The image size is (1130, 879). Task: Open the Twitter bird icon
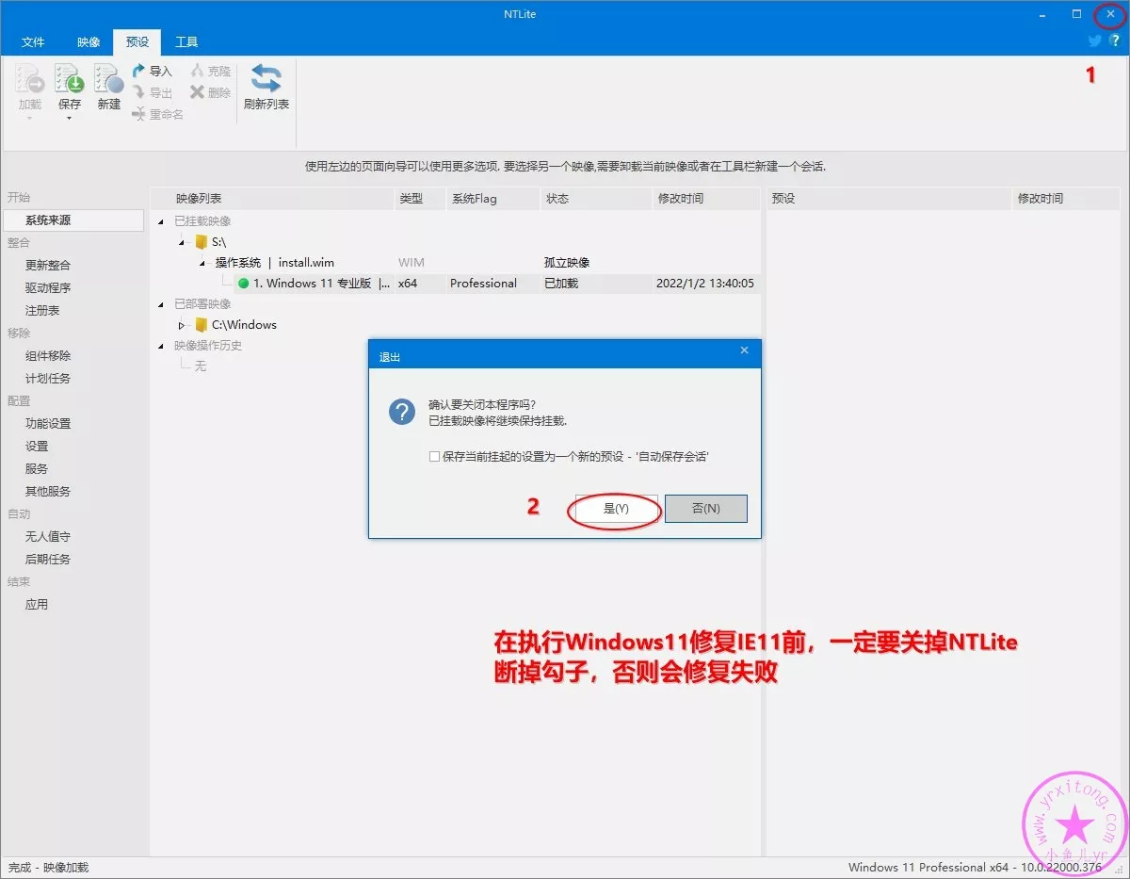tap(1095, 41)
